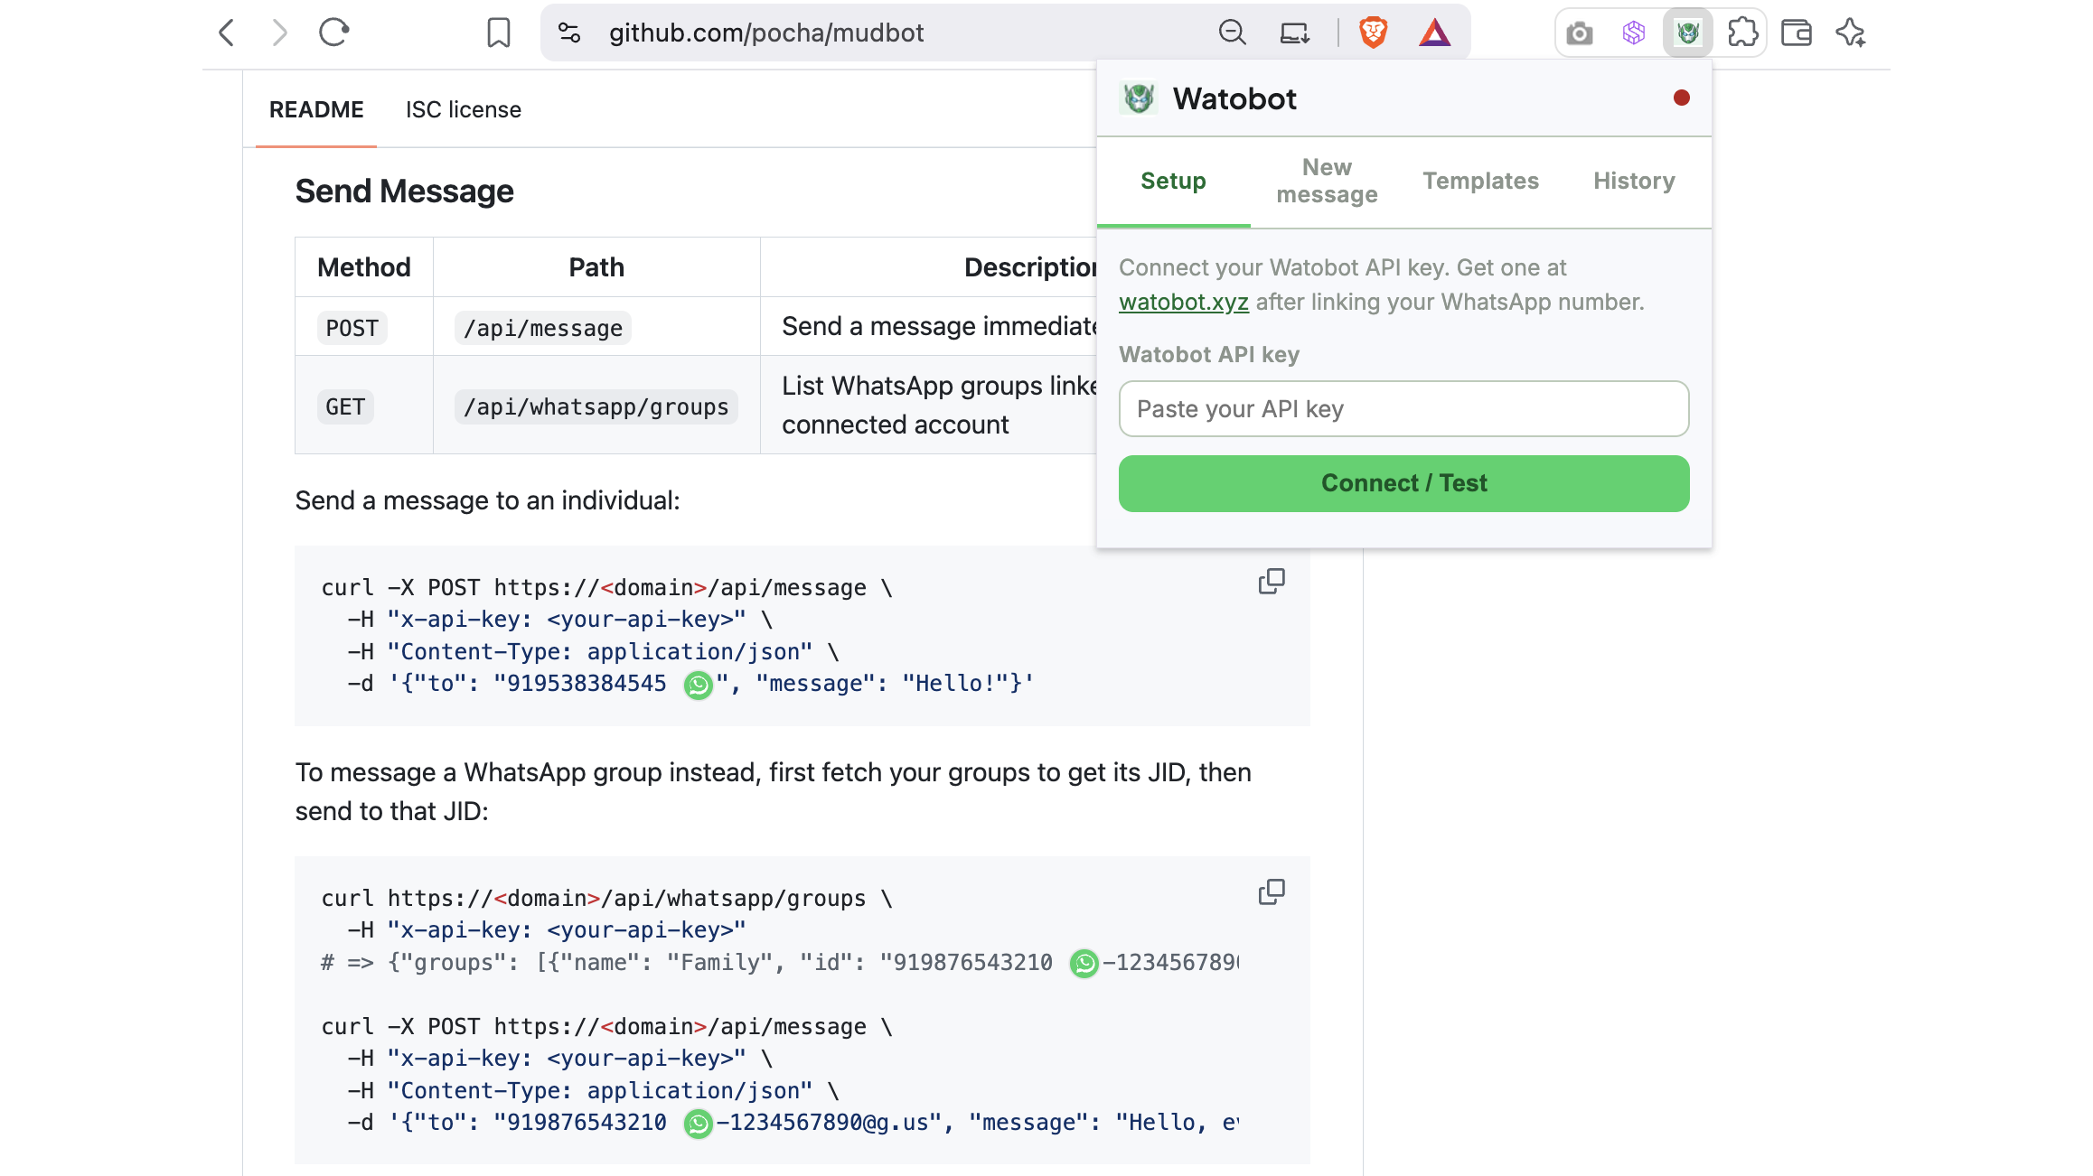
Task: Open the ISC license tab
Action: (x=464, y=109)
